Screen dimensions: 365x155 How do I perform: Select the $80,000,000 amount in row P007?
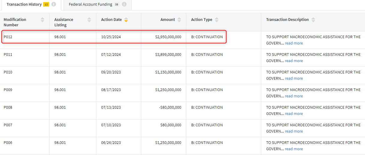click(171, 125)
